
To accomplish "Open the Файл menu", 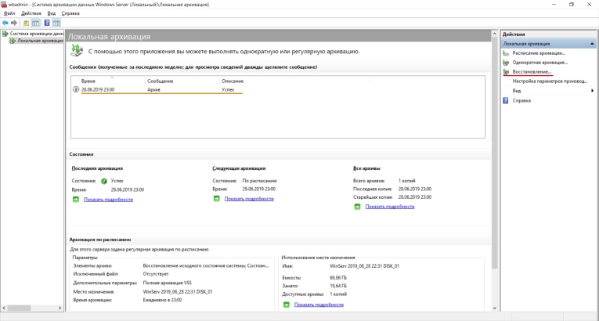I will click(9, 13).
